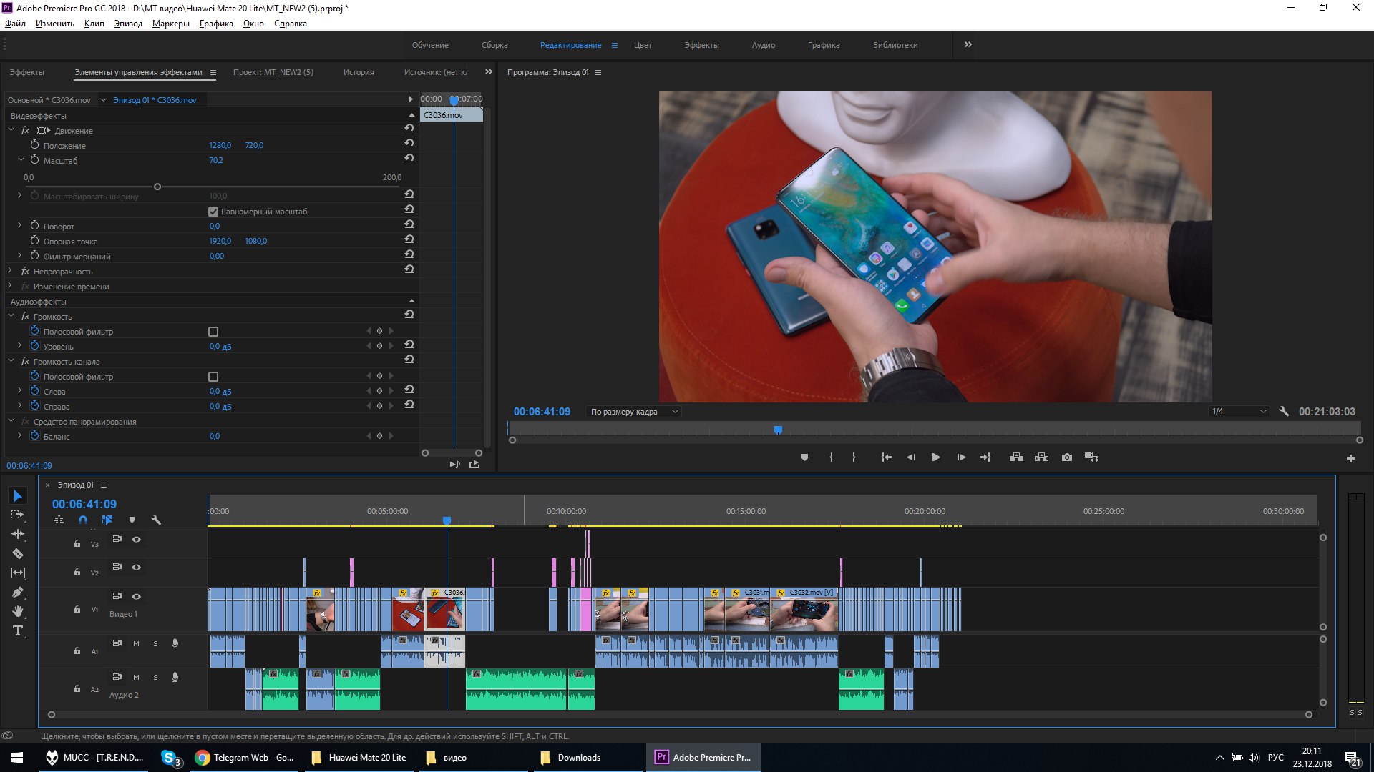Image resolution: width=1374 pixels, height=772 pixels.
Task: Expand the Непрозрачность effect
Action: 11,271
